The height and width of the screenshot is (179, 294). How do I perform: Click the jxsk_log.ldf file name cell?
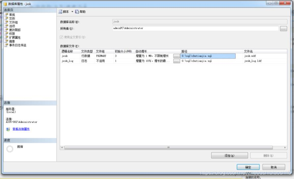265,61
